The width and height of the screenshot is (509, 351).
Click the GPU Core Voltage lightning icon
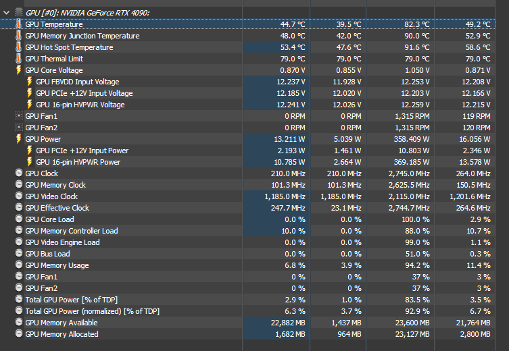click(19, 70)
